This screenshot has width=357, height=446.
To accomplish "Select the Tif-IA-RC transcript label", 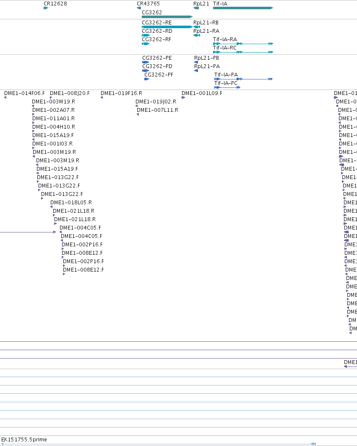I will pyautogui.click(x=225, y=48).
